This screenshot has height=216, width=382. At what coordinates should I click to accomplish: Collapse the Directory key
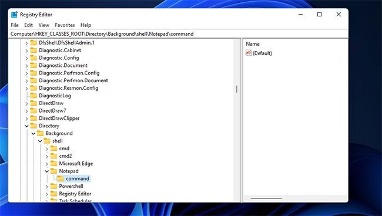click(26, 126)
